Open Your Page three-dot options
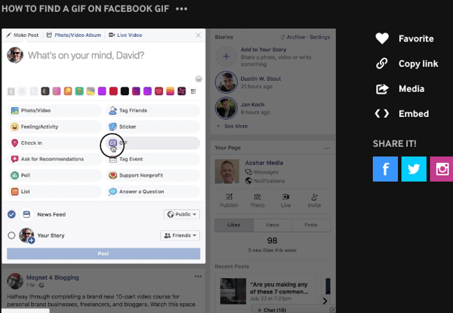The width and height of the screenshot is (453, 313). pos(327,149)
